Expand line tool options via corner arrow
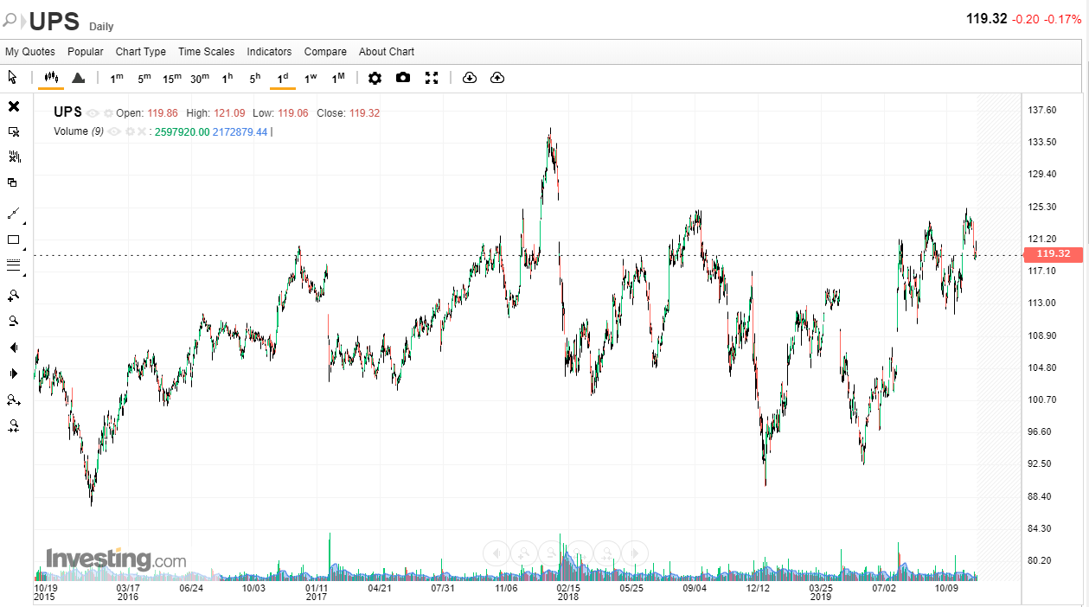The width and height of the screenshot is (1089, 607). coord(24,222)
